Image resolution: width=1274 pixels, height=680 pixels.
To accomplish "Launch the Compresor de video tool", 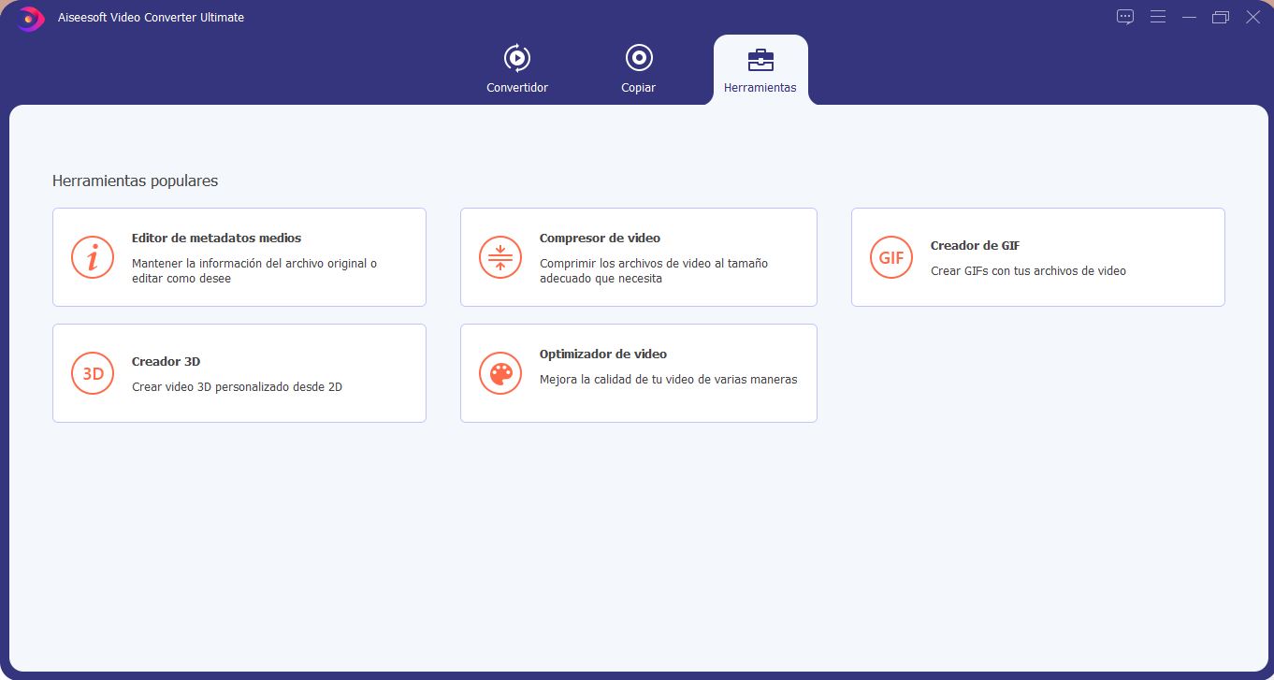I will pyautogui.click(x=600, y=239).
